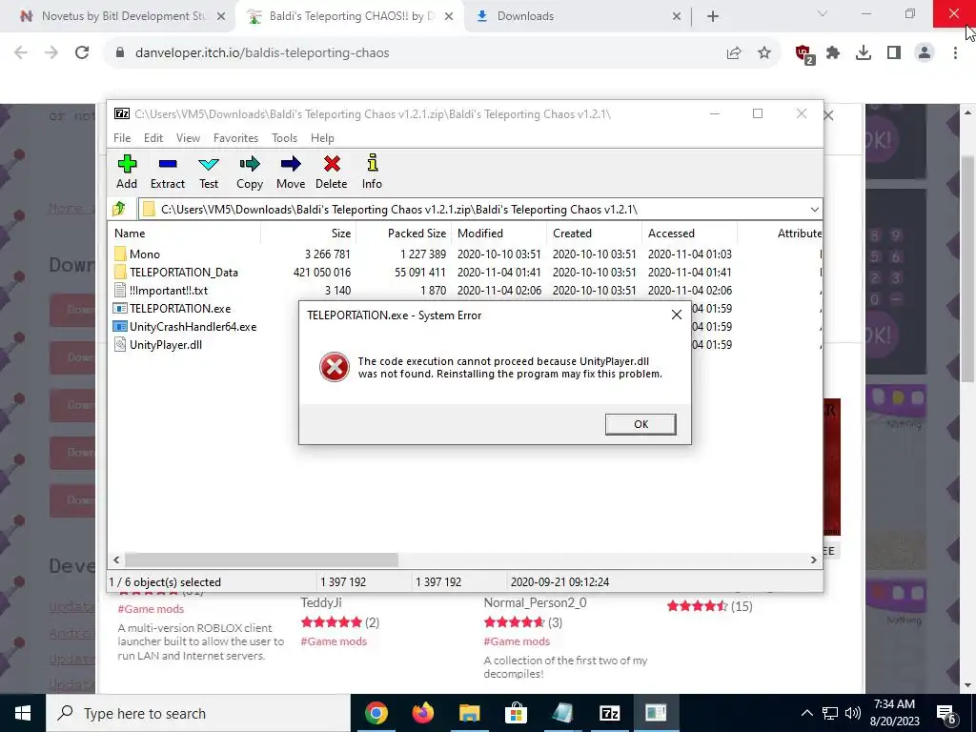Open the Chrome tab search dropdown
The image size is (976, 732).
tap(823, 13)
